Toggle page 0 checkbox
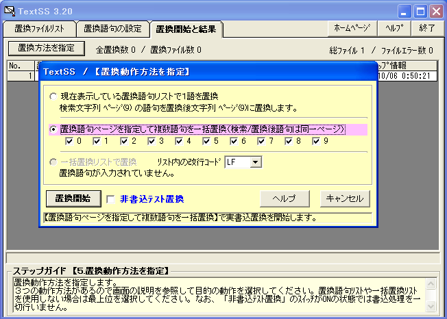 pyautogui.click(x=69, y=141)
